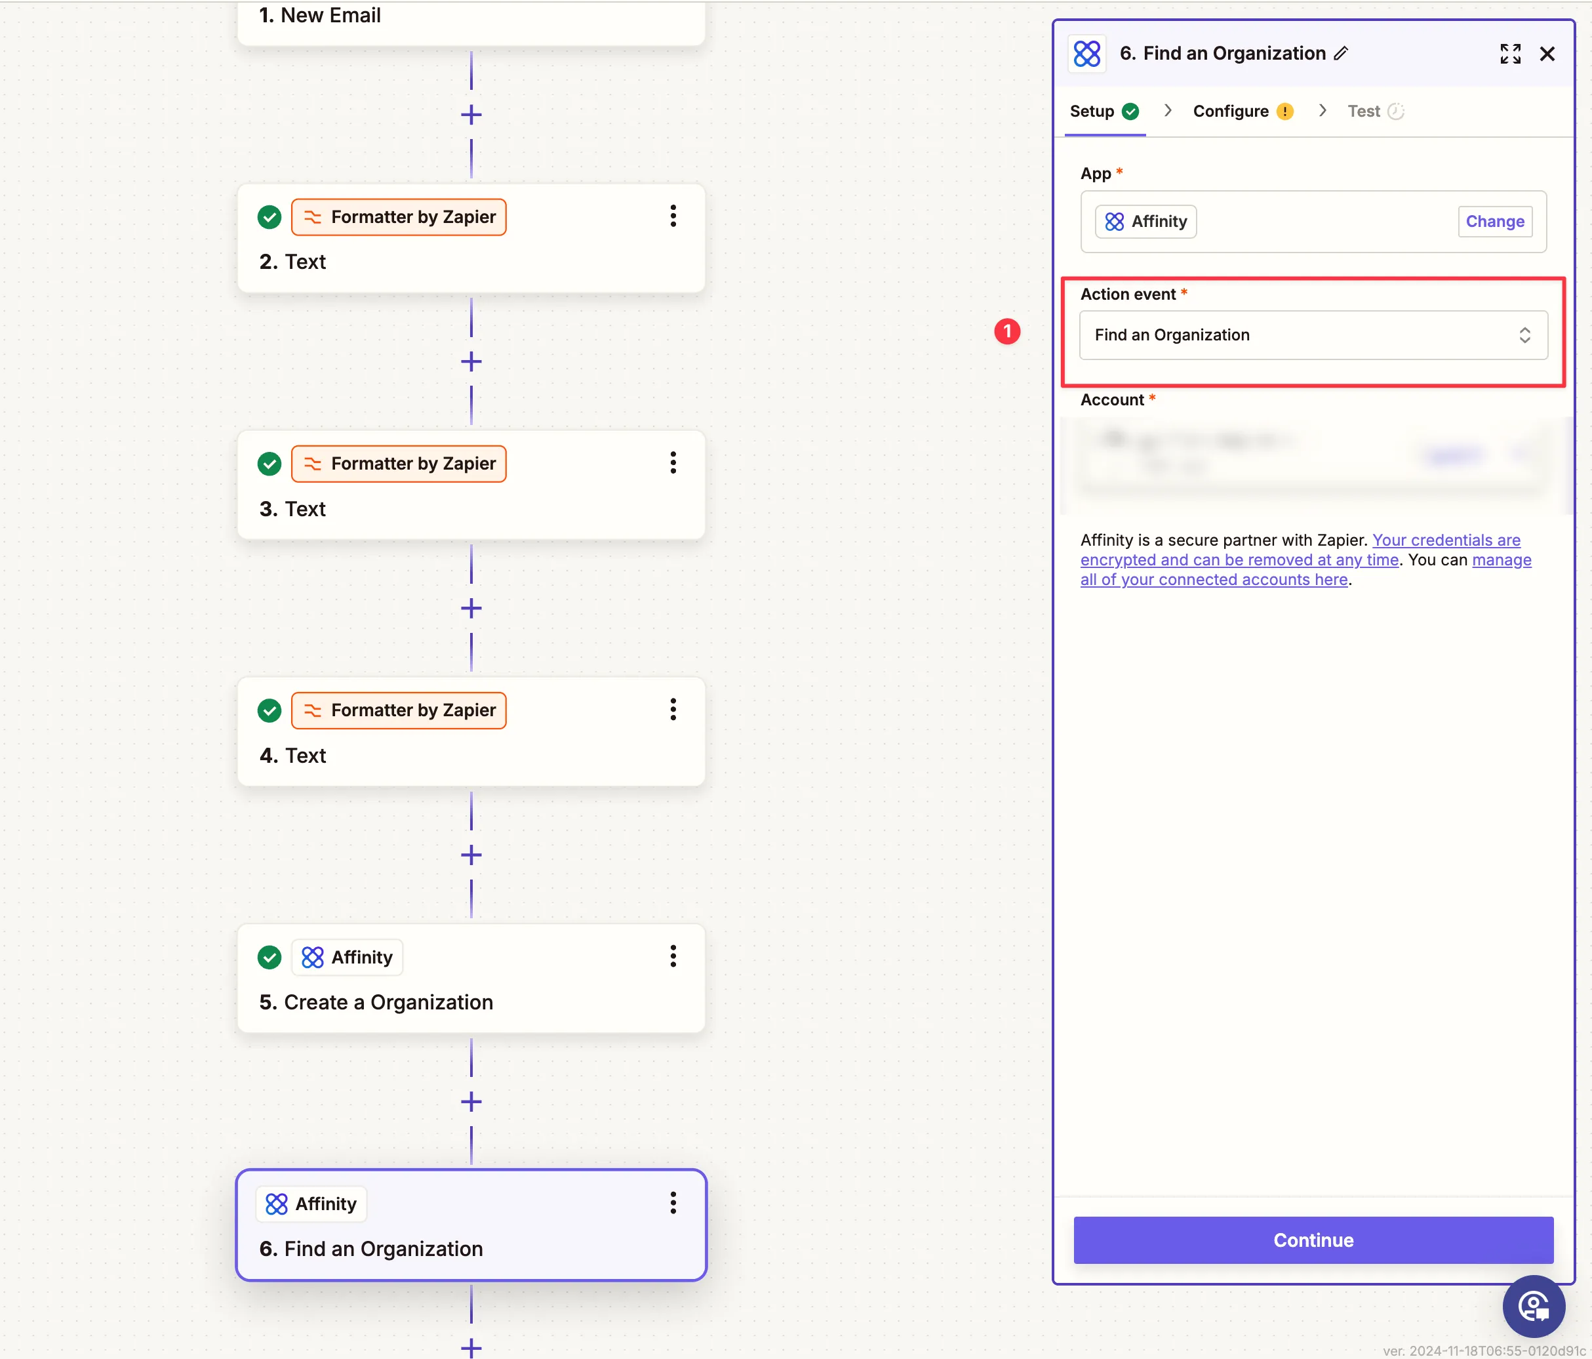Switch to the Test tab

point(1376,112)
